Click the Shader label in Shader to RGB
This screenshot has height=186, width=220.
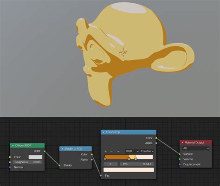tap(68, 166)
